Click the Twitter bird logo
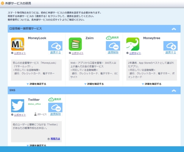 pos(18,106)
